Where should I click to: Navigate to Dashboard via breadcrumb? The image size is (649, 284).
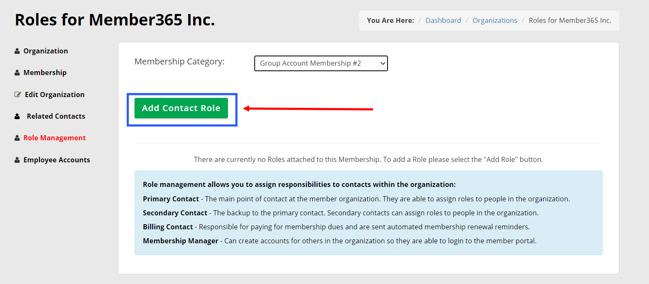tap(443, 20)
